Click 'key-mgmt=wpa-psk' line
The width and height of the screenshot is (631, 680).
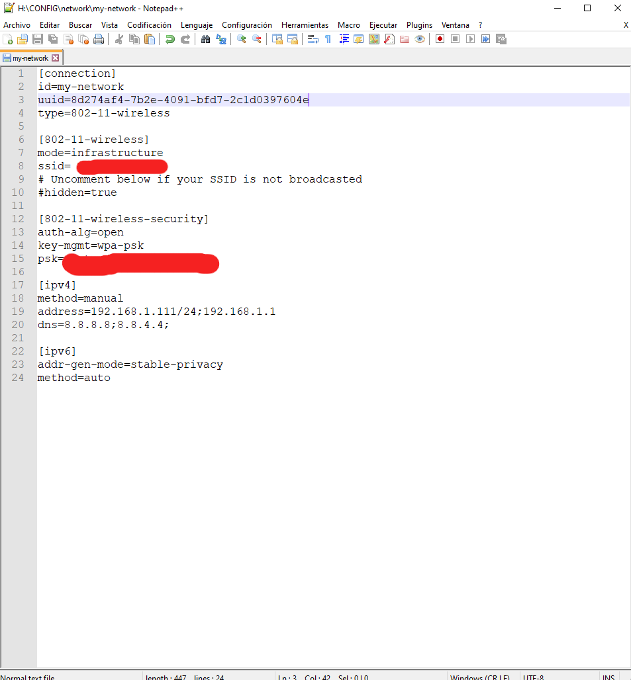(91, 245)
